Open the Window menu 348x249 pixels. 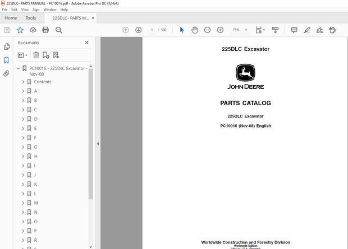(x=50, y=10)
